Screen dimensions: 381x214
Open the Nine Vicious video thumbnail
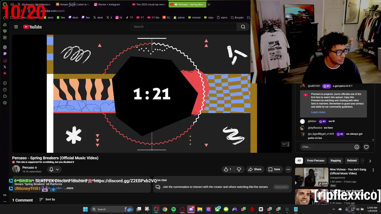tap(311, 177)
